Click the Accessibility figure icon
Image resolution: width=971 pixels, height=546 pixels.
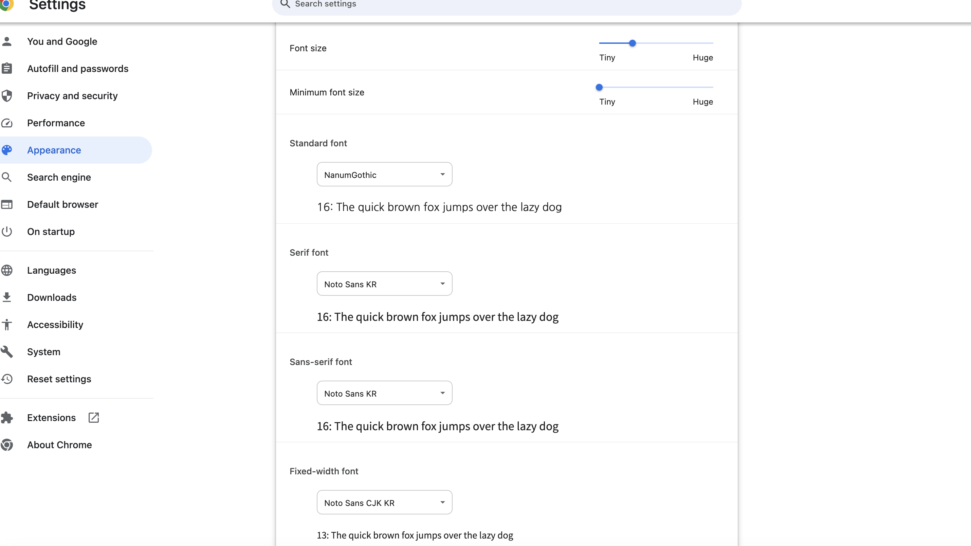pos(7,325)
